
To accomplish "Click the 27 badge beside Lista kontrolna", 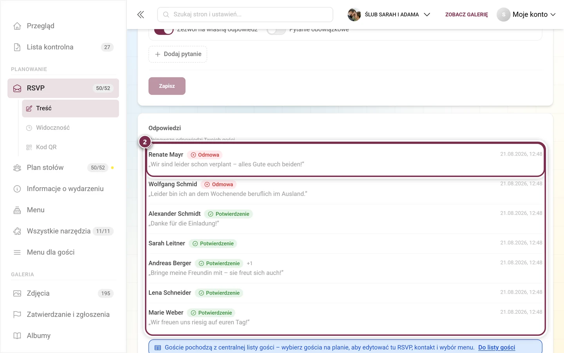I will [x=107, y=47].
